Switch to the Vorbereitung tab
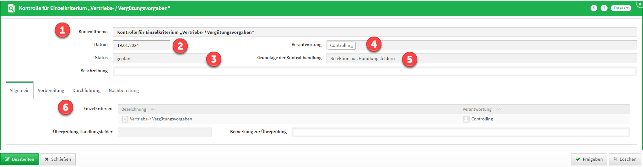 (51, 90)
